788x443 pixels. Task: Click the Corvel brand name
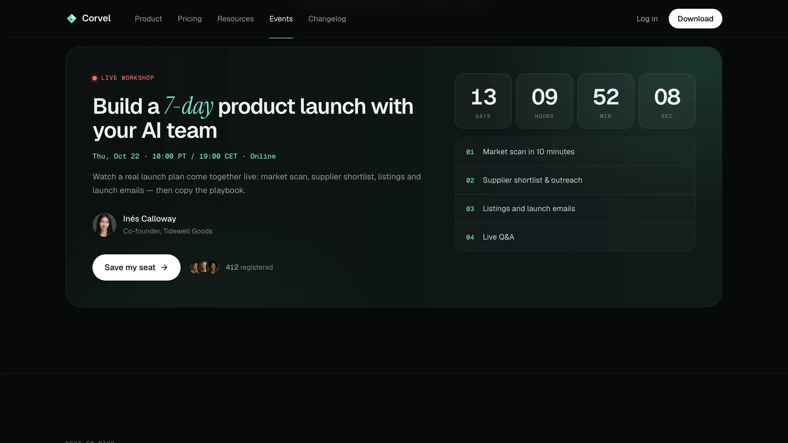point(97,18)
